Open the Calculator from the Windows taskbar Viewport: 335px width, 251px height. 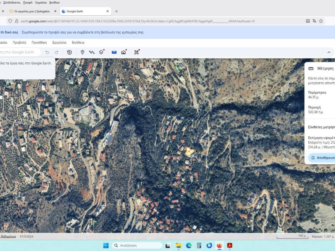click(x=199, y=245)
